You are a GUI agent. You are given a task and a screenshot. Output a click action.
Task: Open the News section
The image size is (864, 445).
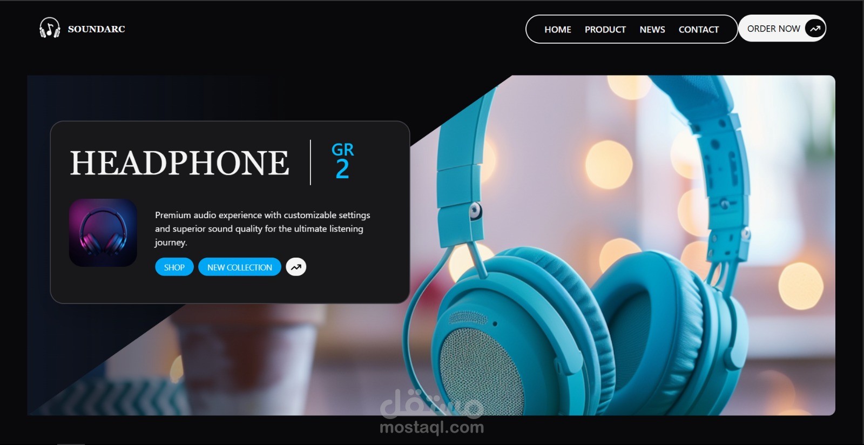652,30
